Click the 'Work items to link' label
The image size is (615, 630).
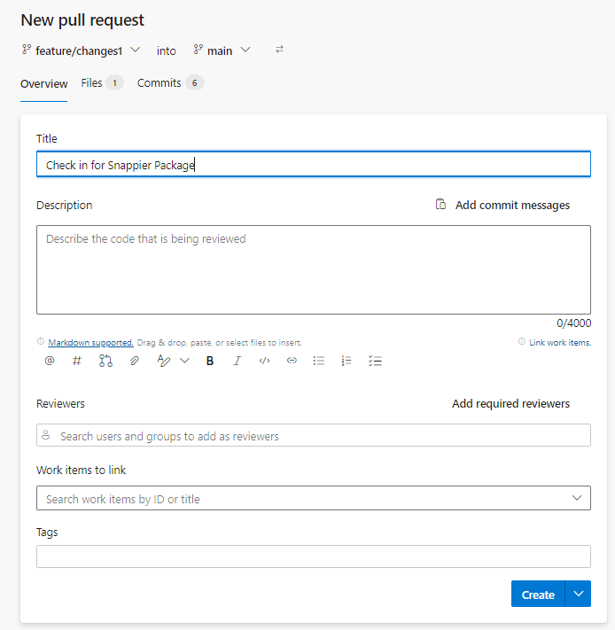(82, 470)
